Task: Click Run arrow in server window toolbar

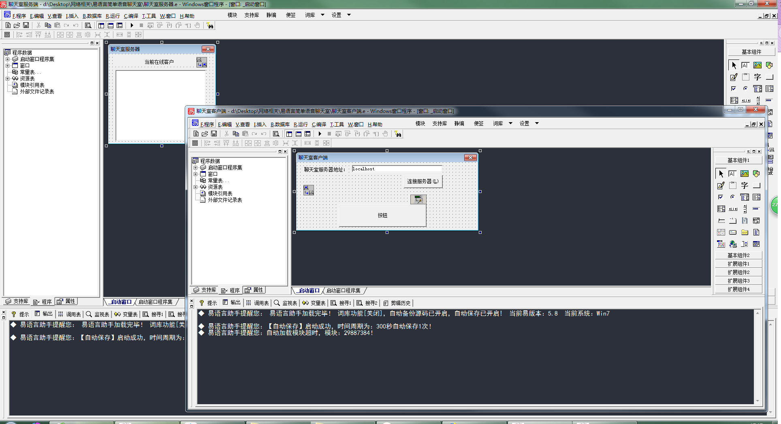Action: tap(132, 25)
